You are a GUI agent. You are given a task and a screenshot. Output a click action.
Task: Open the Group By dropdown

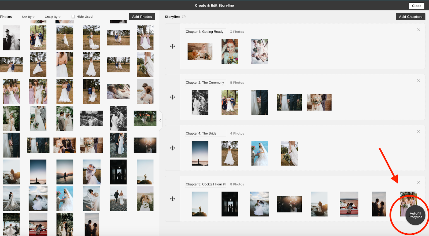53,17
